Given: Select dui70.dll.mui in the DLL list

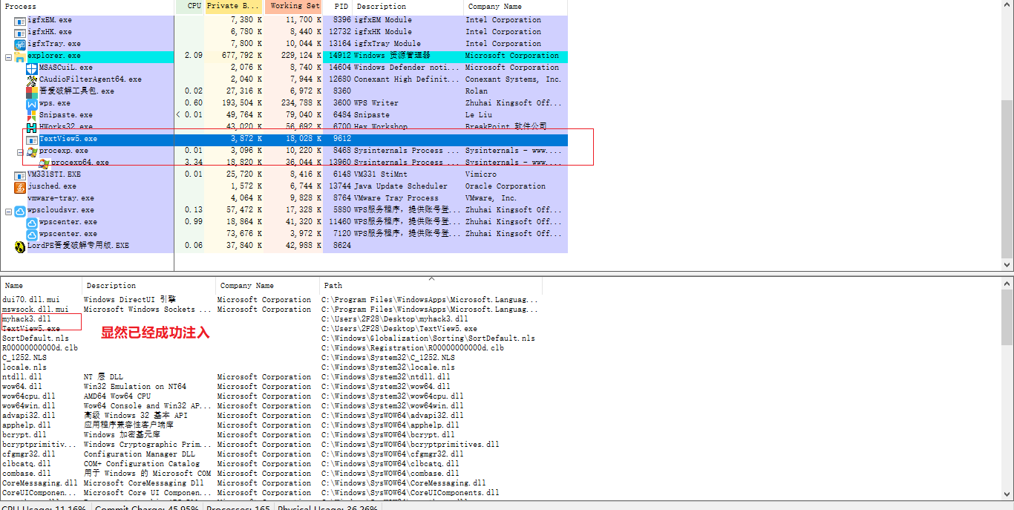Looking at the screenshot, I should coord(31,300).
